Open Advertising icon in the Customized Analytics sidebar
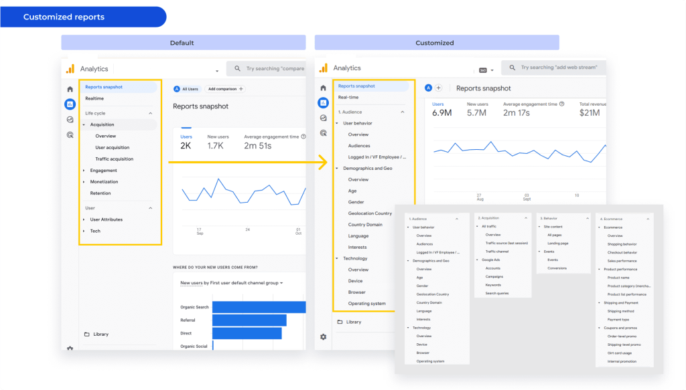The height and width of the screenshot is (390, 686). pyautogui.click(x=323, y=133)
